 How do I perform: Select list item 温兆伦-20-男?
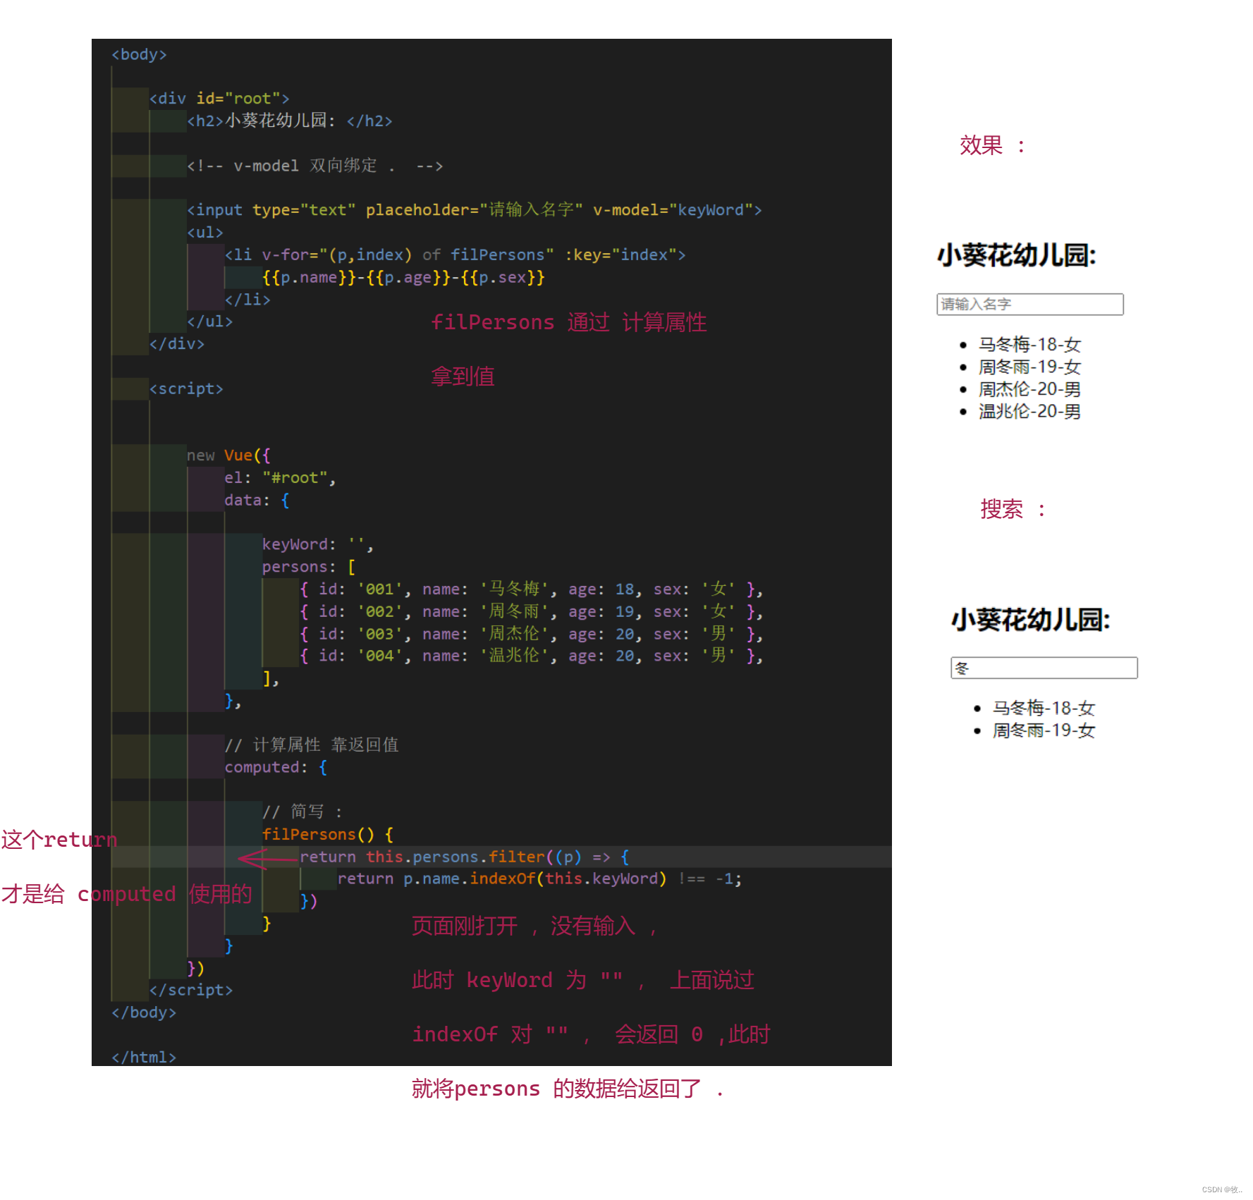[x=1029, y=411]
